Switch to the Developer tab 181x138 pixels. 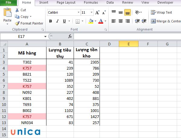pyautogui.click(x=165, y=2)
